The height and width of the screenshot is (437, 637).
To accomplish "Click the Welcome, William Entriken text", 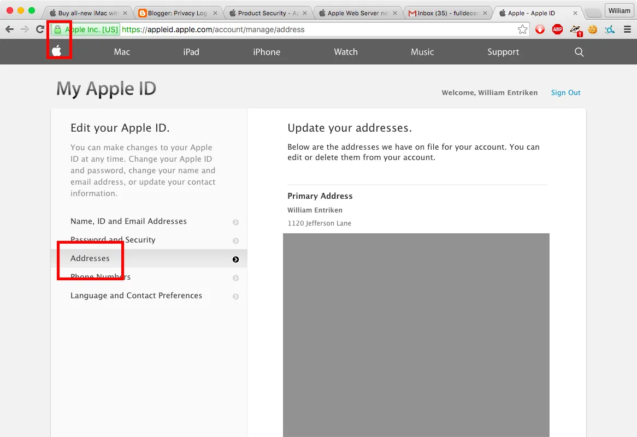I will coord(489,93).
